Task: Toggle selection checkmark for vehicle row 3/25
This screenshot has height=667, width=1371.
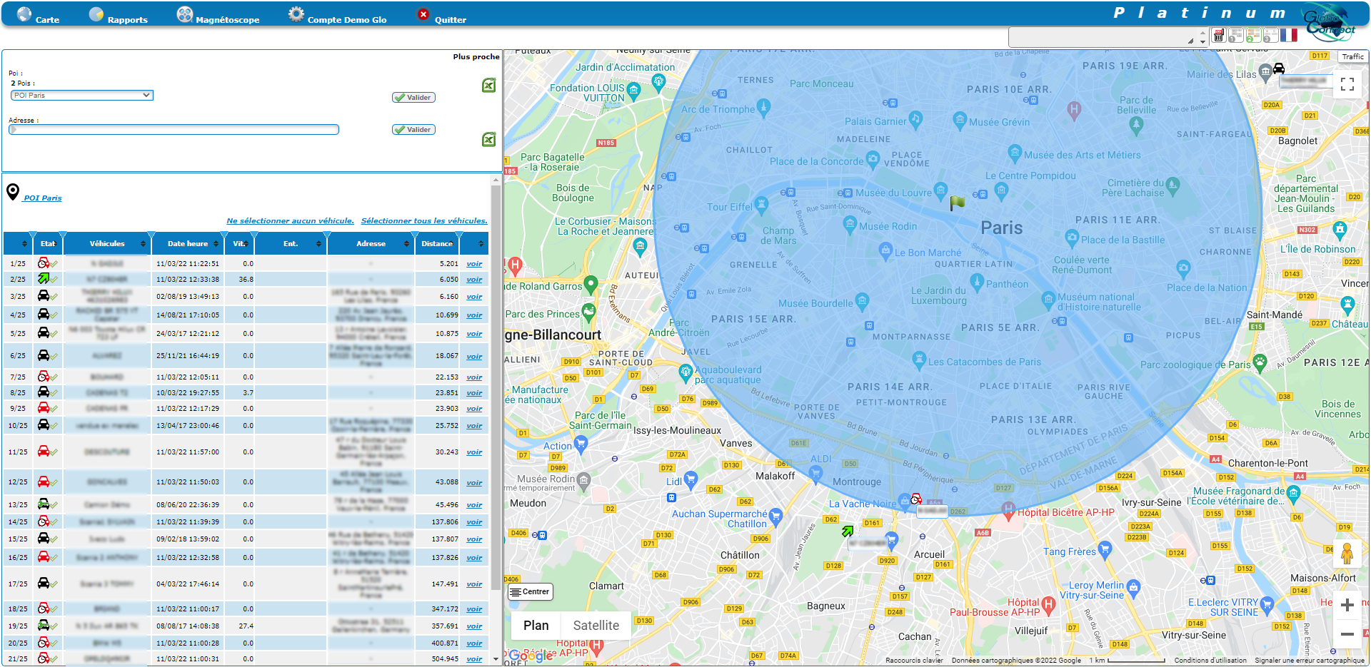Action: coord(54,297)
